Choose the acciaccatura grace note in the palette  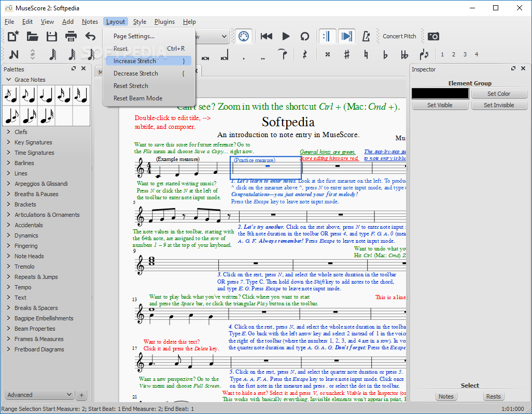(x=11, y=95)
